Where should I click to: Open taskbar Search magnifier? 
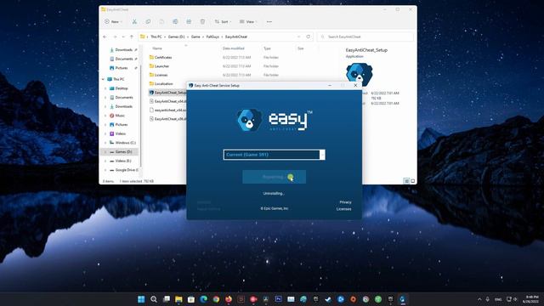tap(154, 299)
